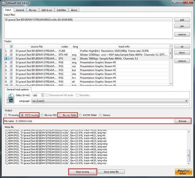
Task: Switch to the Input tab
Action: coord(8,10)
